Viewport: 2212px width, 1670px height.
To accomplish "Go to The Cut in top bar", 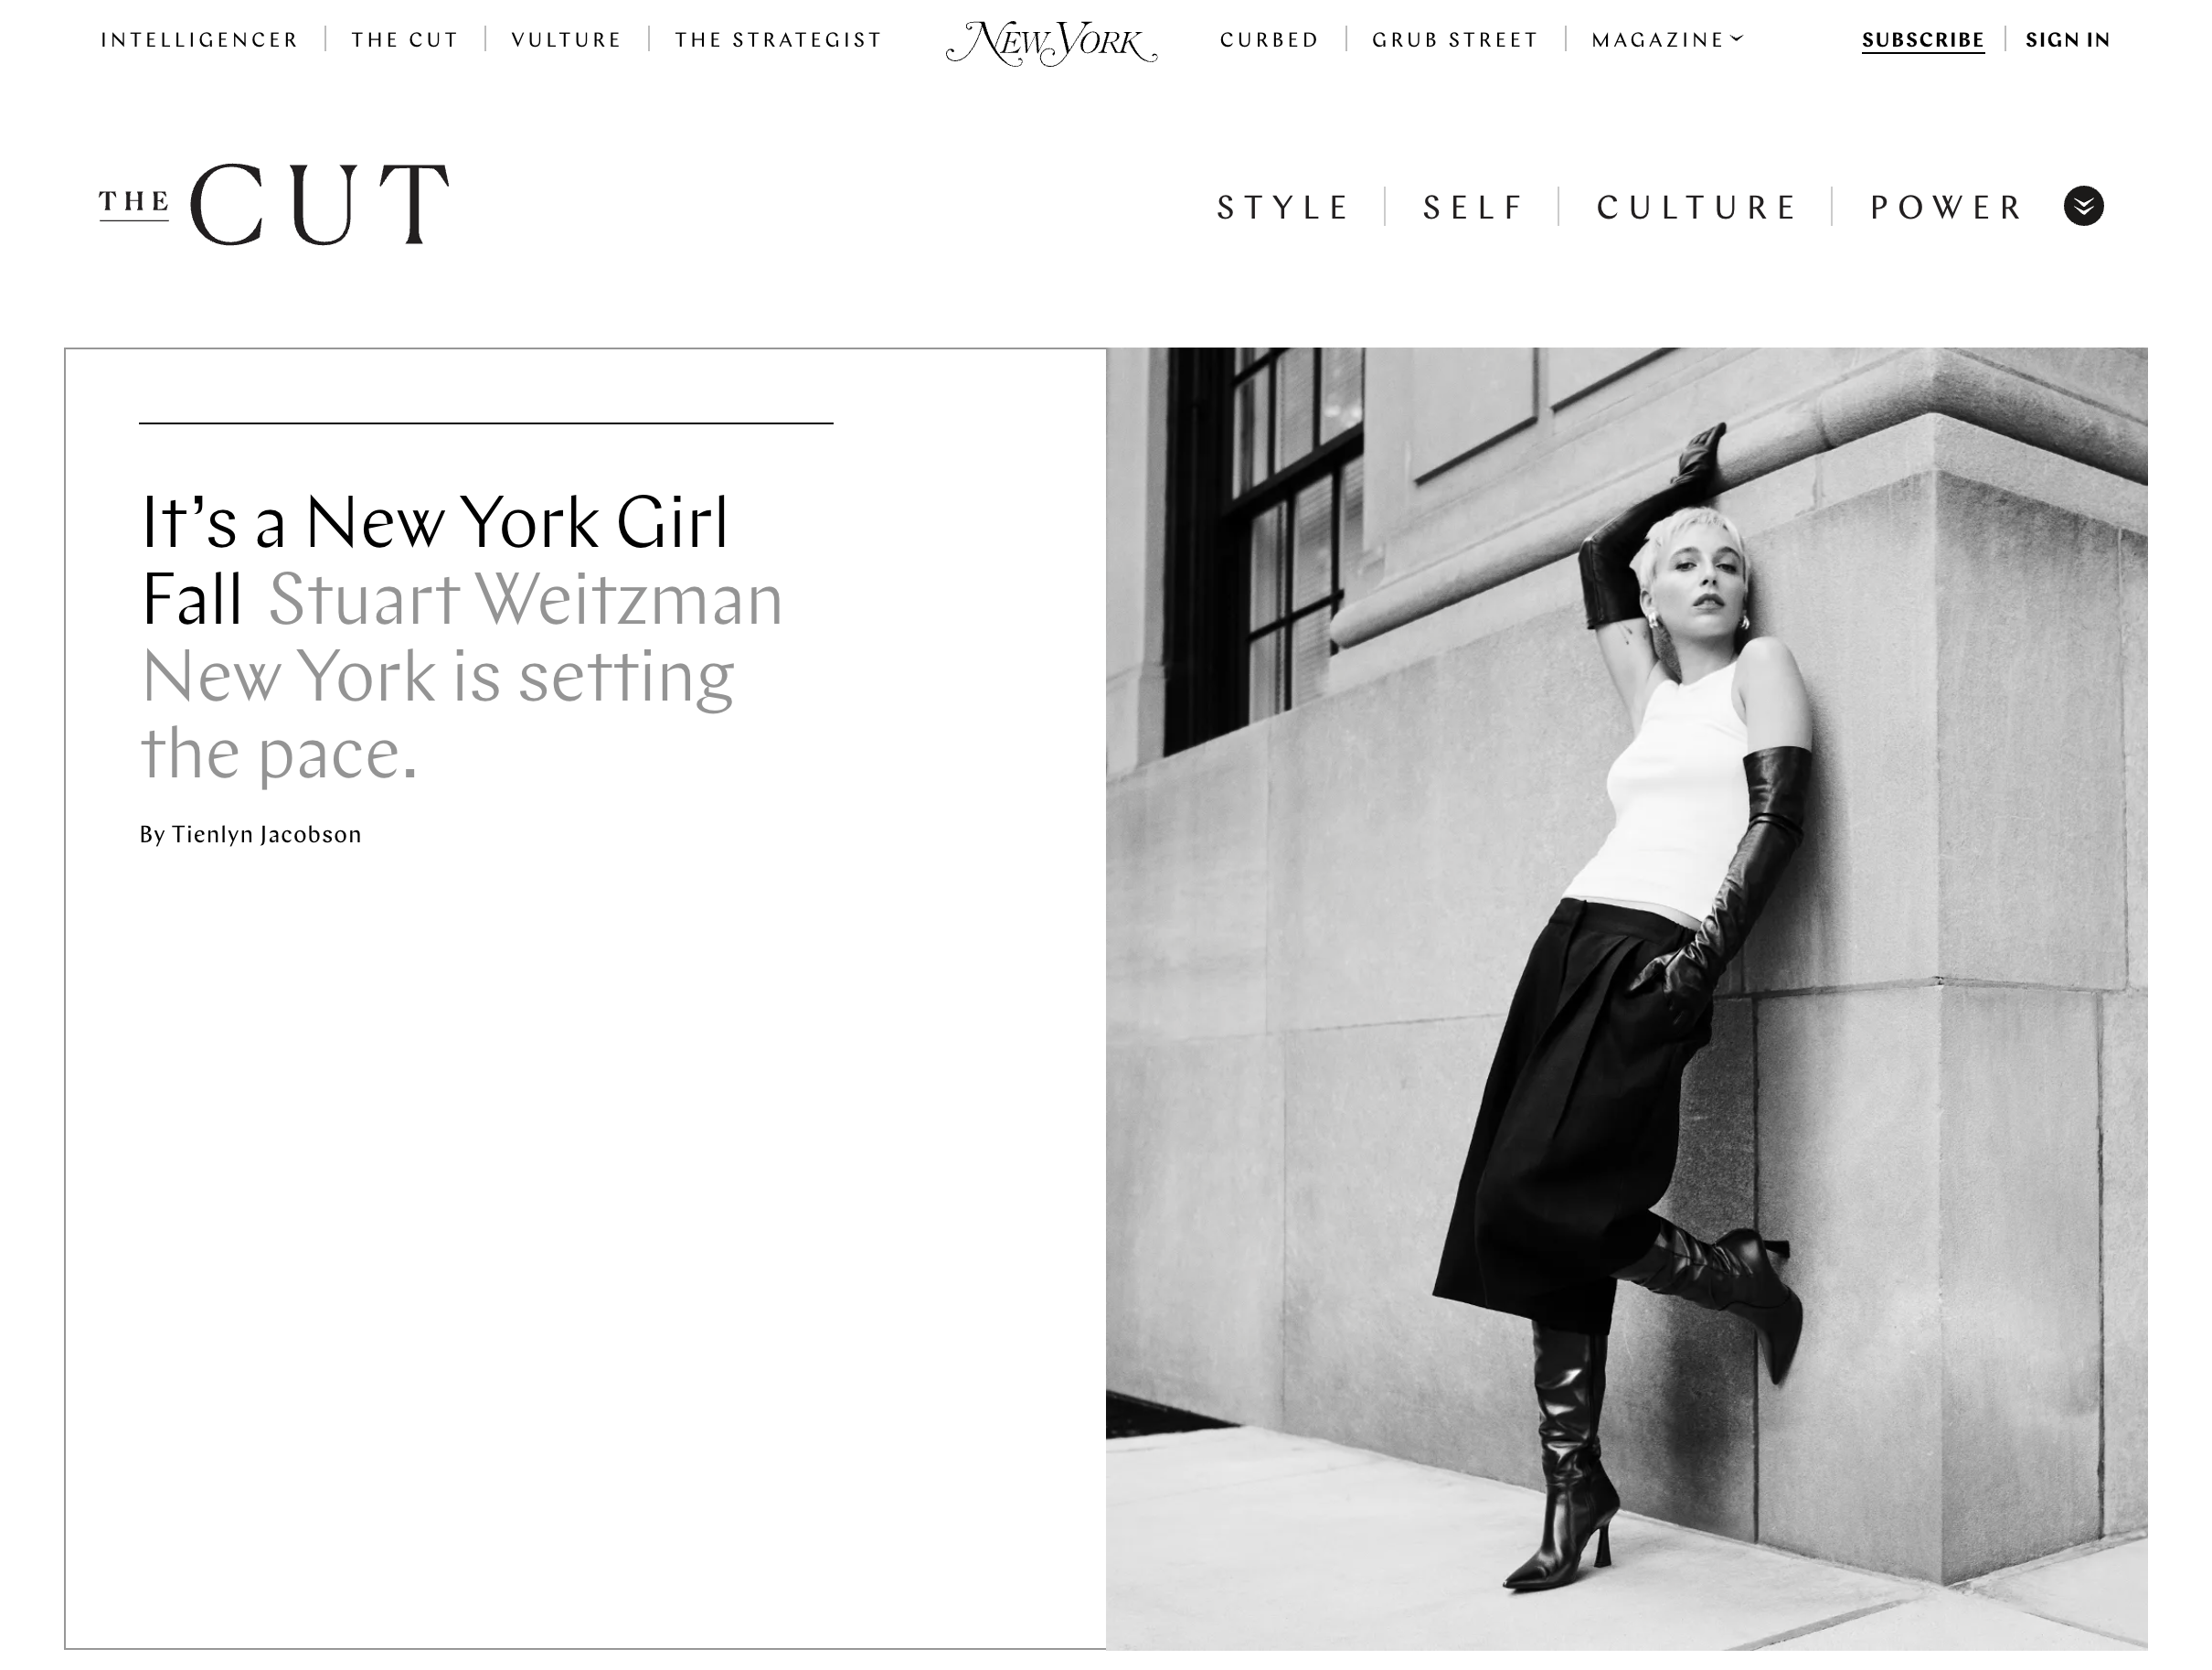I will coord(405,40).
